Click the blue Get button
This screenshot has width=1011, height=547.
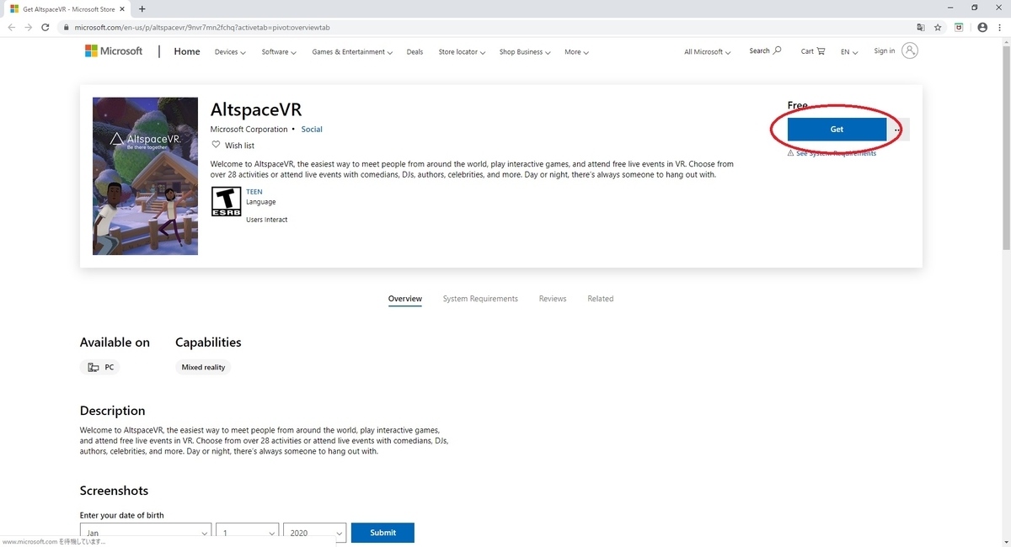point(837,130)
